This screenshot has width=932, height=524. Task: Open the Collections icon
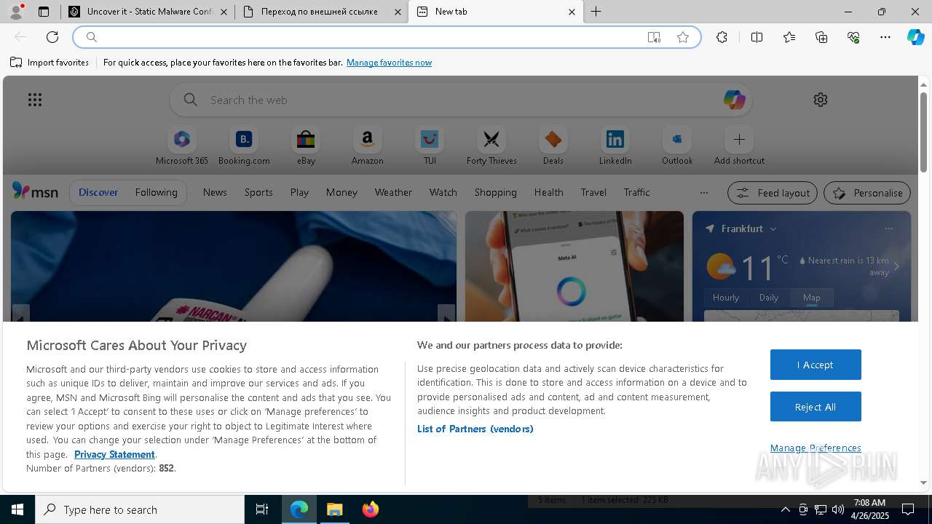tap(821, 37)
